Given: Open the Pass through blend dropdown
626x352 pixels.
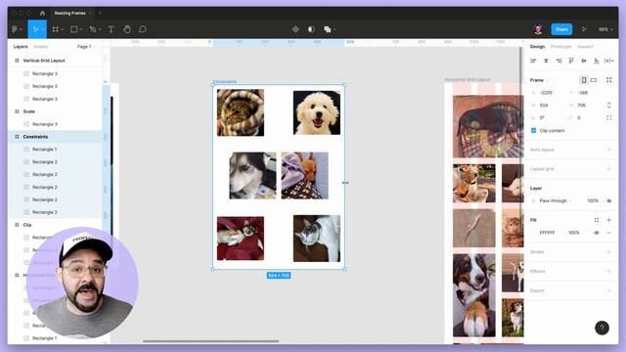Looking at the screenshot, I should pyautogui.click(x=555, y=200).
